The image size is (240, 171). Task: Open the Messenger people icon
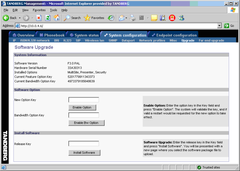click(x=181, y=18)
